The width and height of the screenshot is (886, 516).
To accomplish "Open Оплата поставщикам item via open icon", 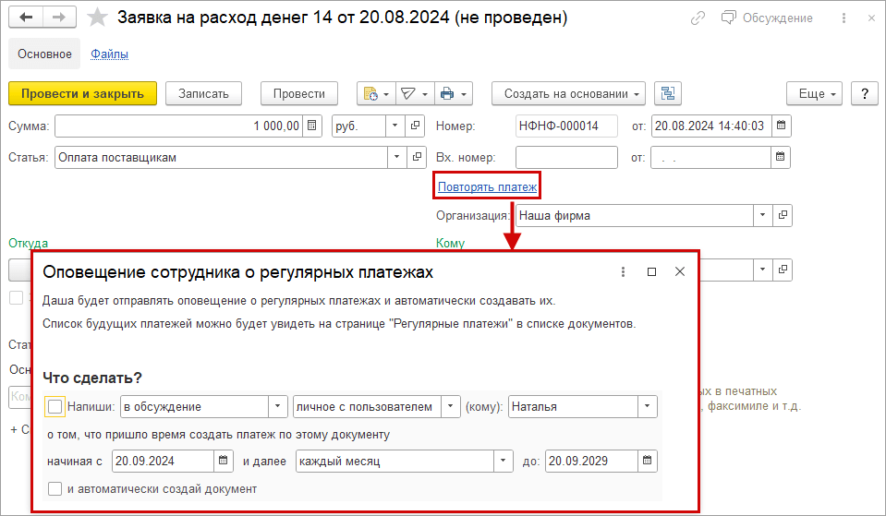I will pos(417,158).
